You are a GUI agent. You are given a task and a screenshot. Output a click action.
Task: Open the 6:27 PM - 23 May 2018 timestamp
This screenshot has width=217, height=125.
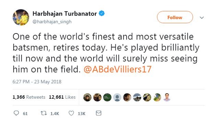(x=37, y=82)
